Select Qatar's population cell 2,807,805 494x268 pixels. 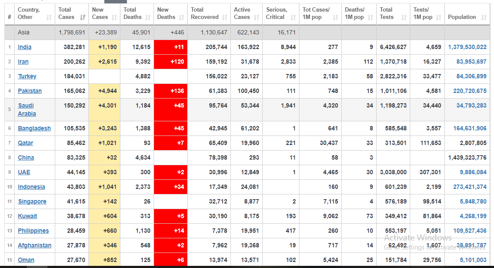[467, 143]
